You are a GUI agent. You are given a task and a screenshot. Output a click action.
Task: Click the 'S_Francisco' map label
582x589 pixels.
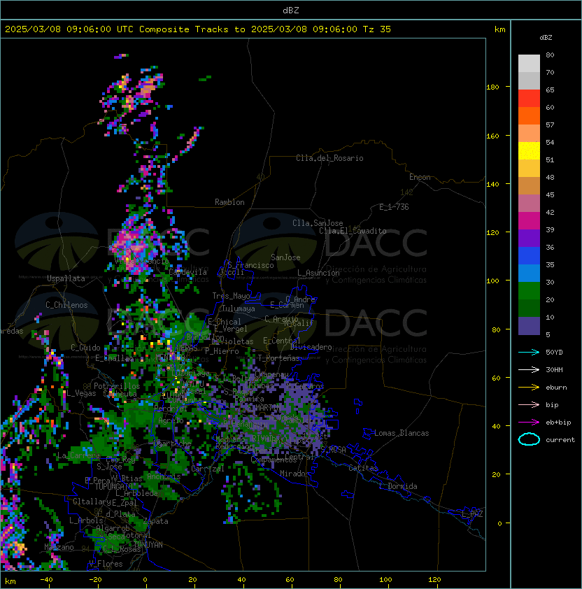pos(250,265)
